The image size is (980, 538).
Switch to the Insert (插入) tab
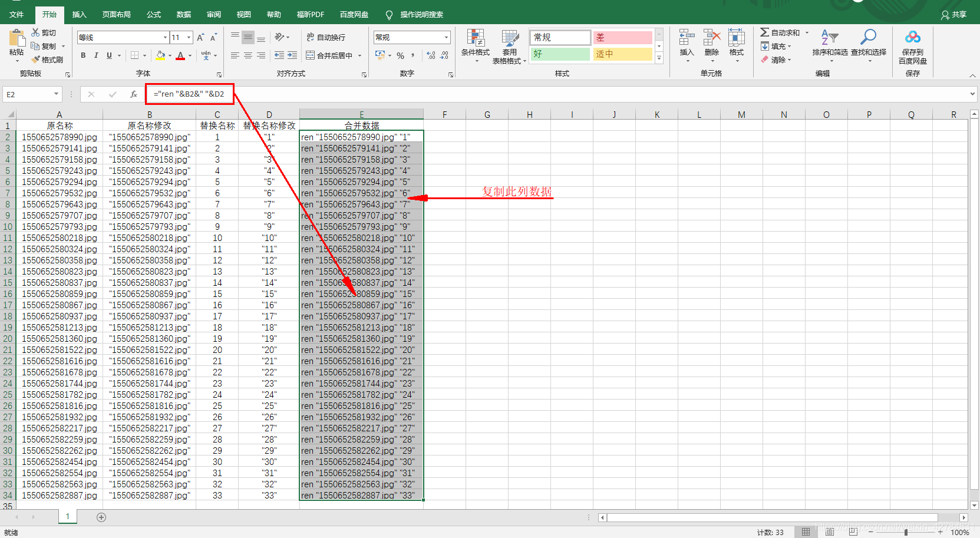(80, 14)
